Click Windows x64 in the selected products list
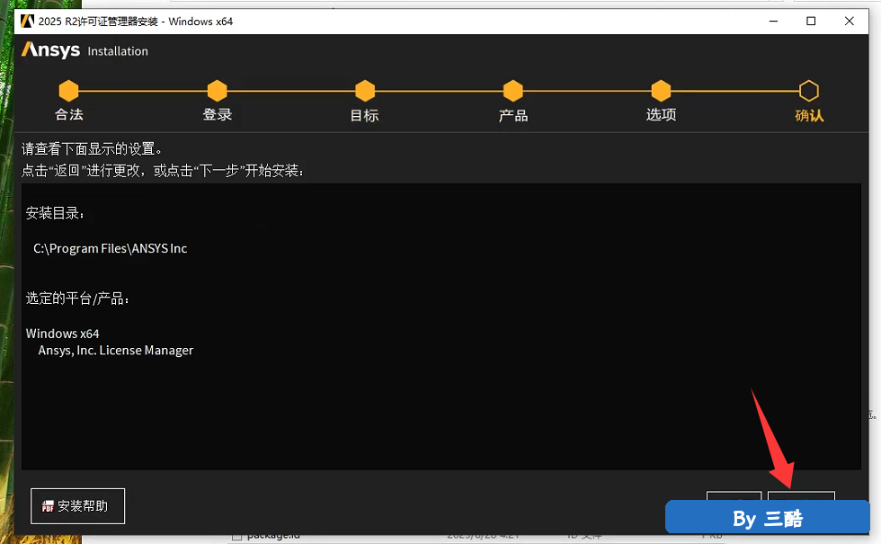 coord(62,334)
